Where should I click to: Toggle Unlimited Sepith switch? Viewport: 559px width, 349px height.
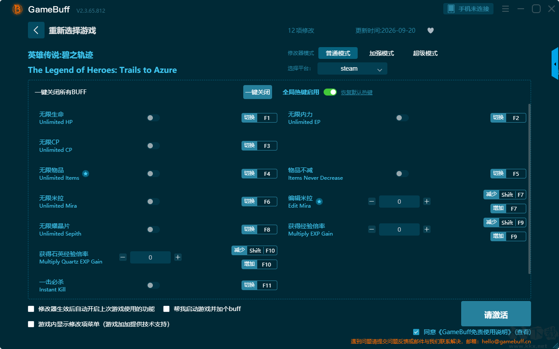[x=153, y=229]
